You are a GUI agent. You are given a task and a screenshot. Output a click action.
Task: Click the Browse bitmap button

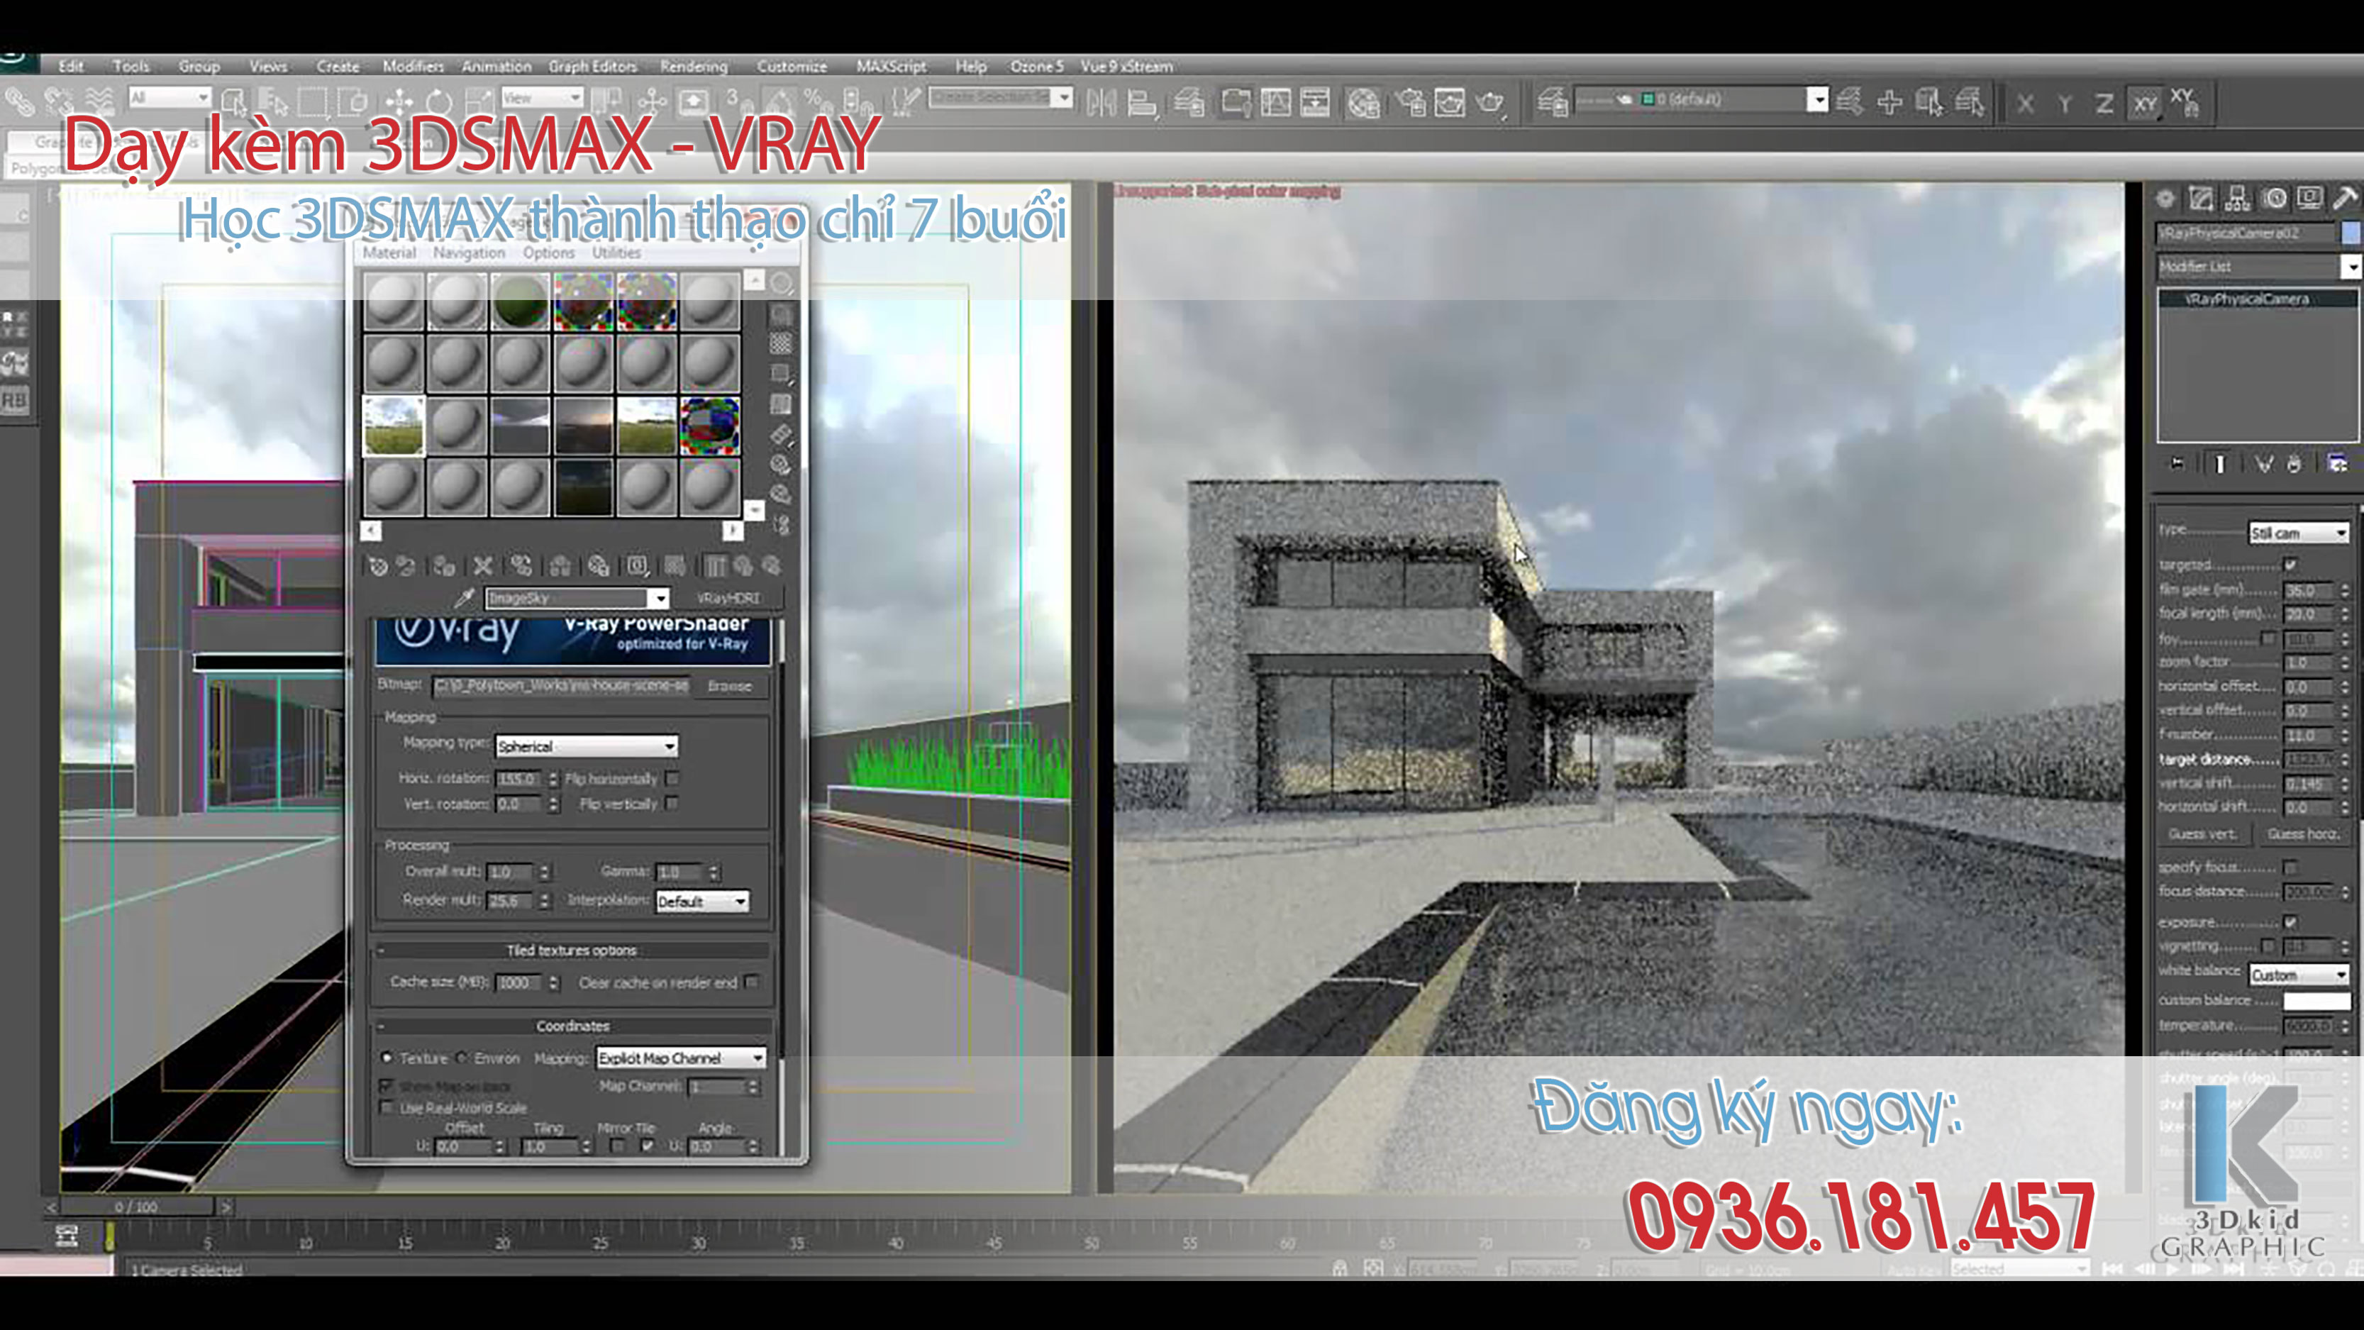tap(730, 686)
